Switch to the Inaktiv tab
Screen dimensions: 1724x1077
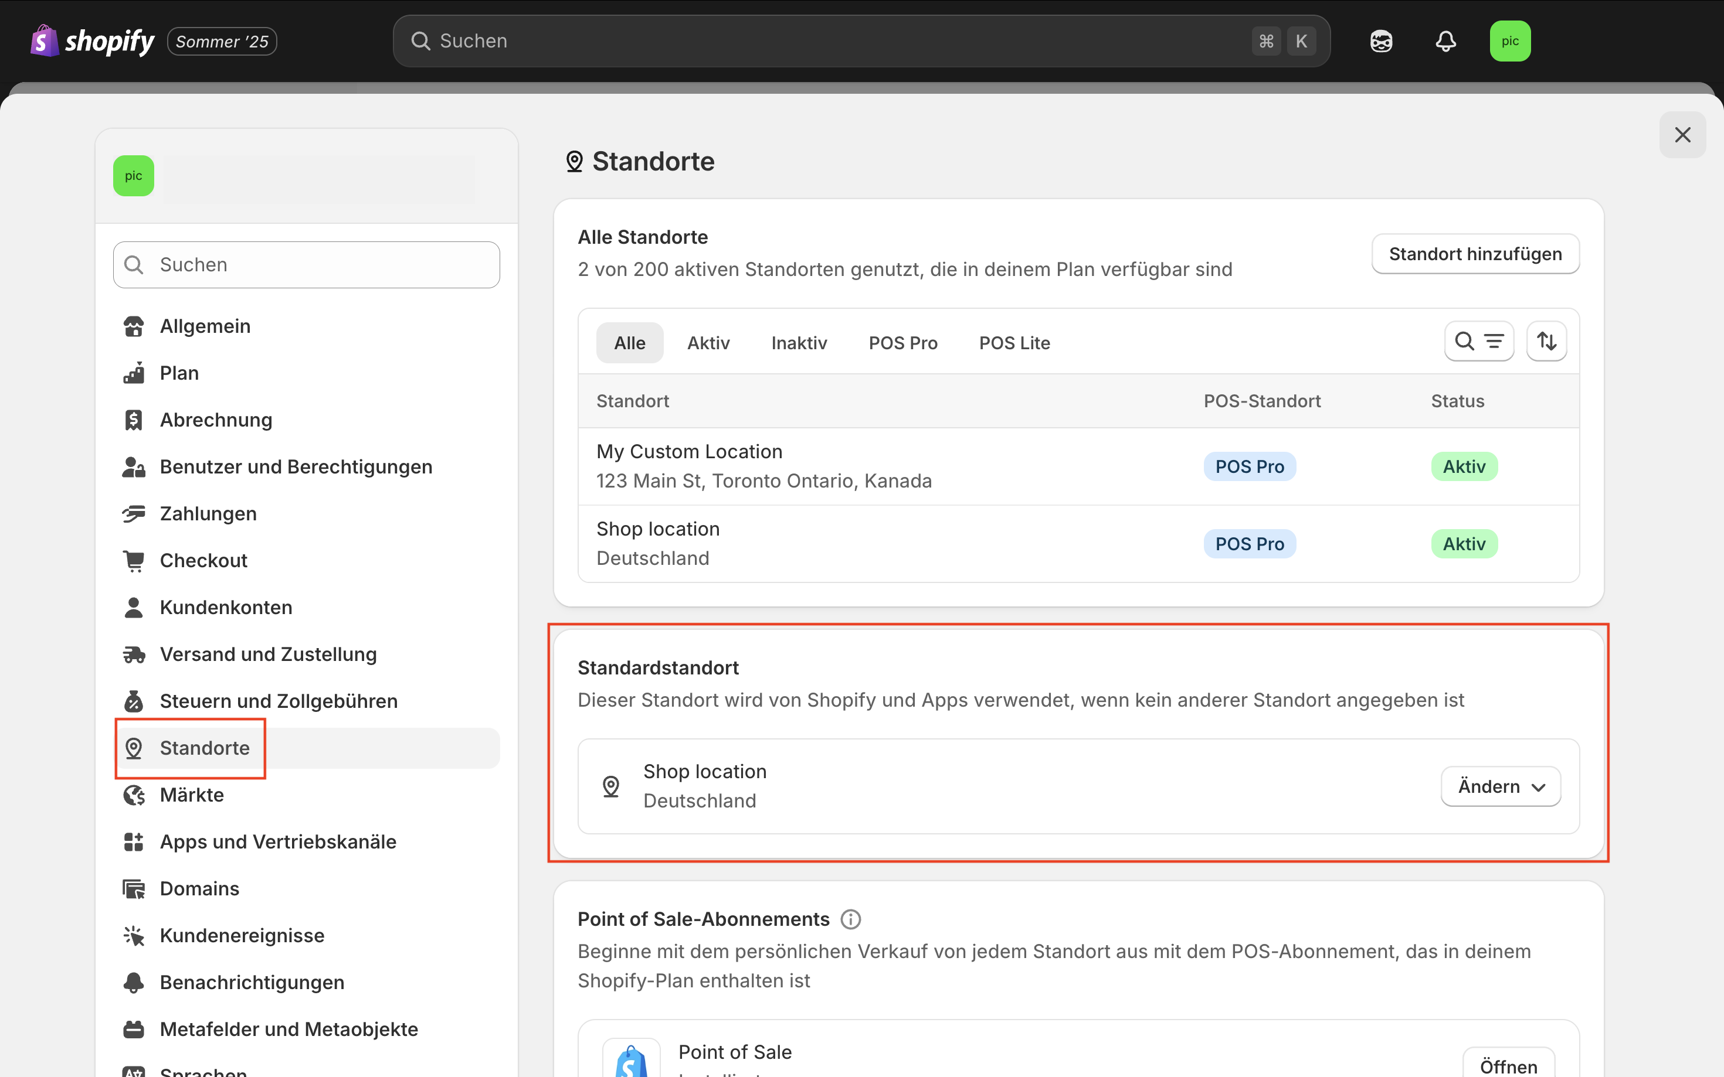click(798, 343)
